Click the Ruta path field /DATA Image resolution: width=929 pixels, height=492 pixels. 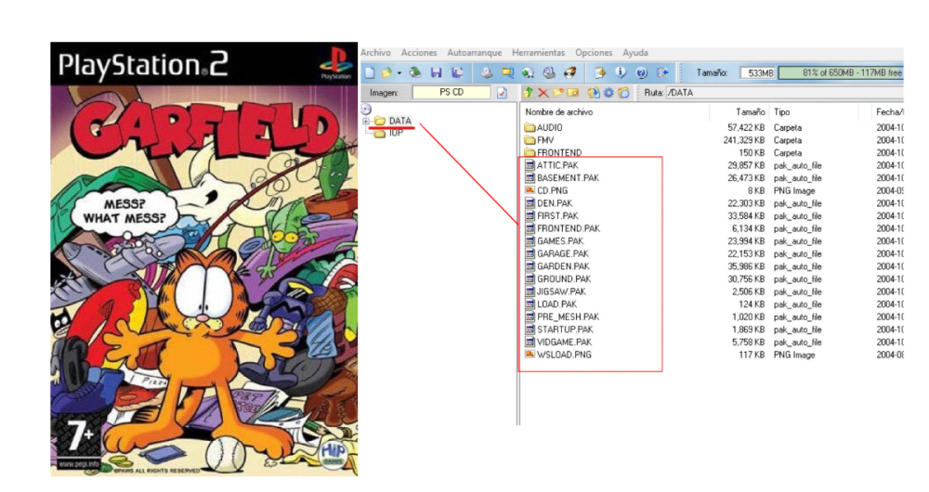[x=784, y=92]
